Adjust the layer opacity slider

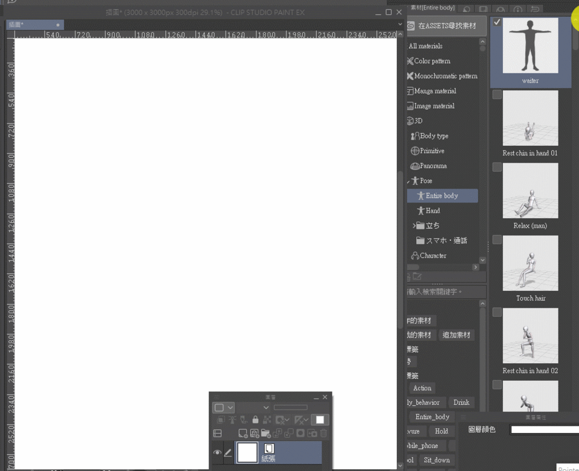(x=291, y=407)
